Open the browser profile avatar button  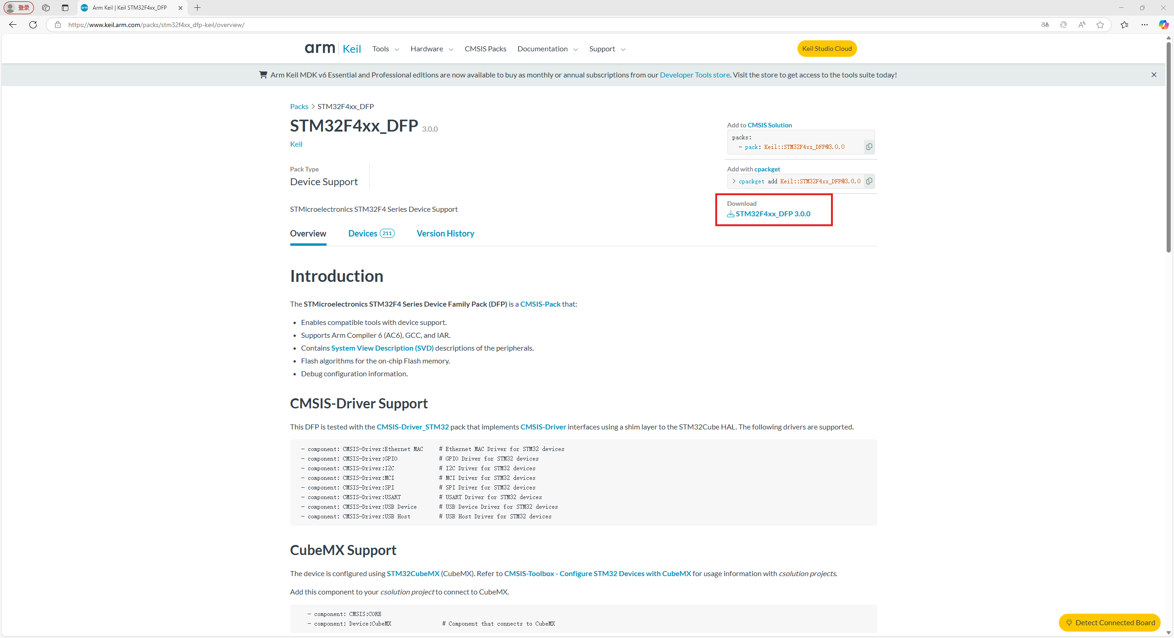coord(19,8)
